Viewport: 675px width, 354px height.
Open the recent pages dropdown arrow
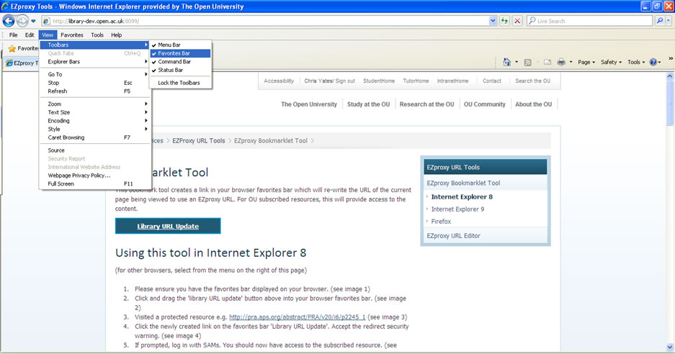pyautogui.click(x=33, y=21)
